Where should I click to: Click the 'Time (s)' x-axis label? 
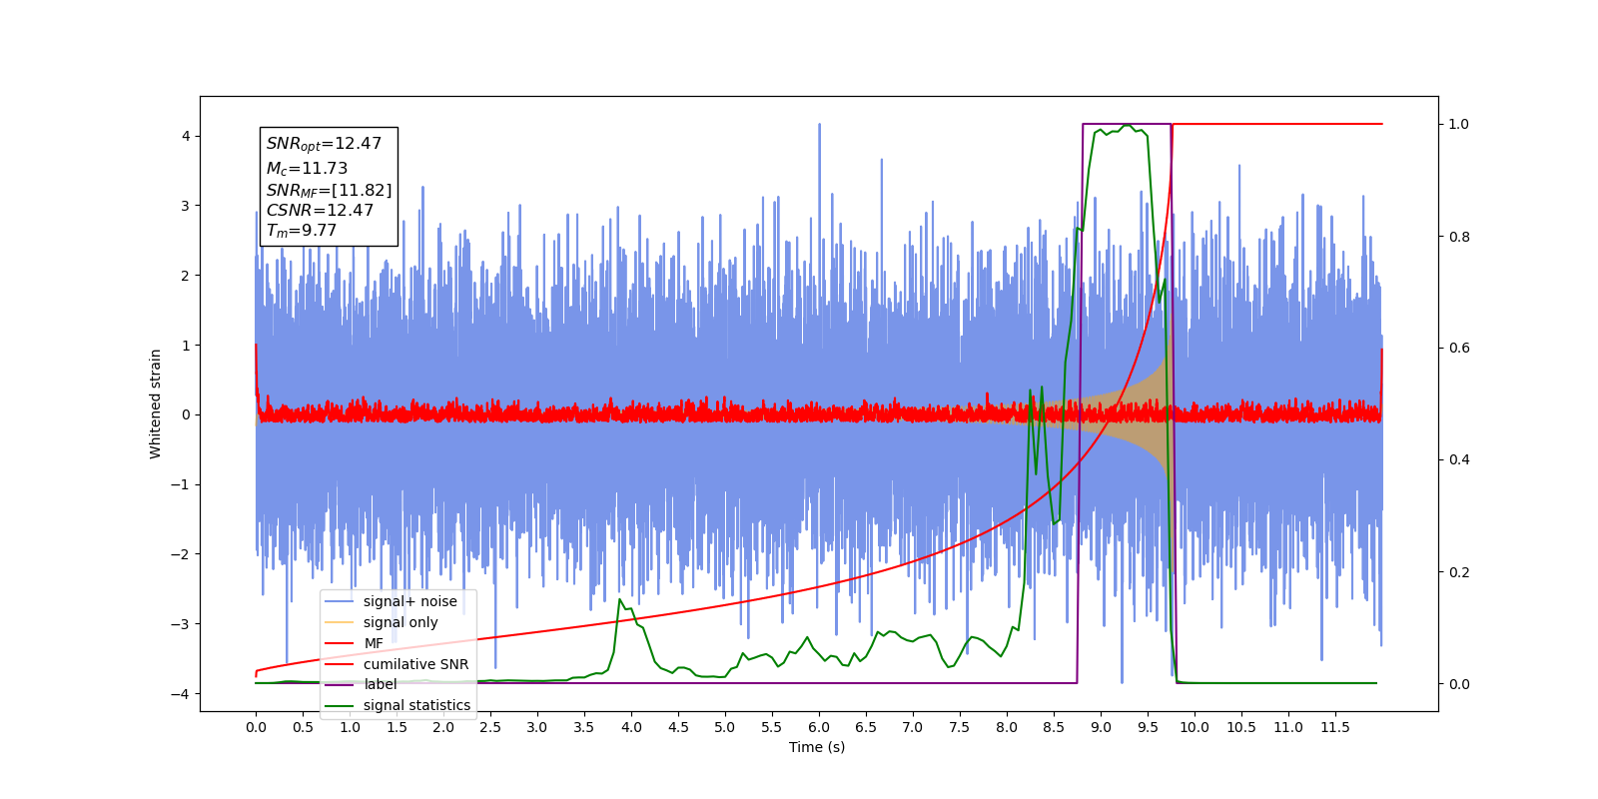817,747
